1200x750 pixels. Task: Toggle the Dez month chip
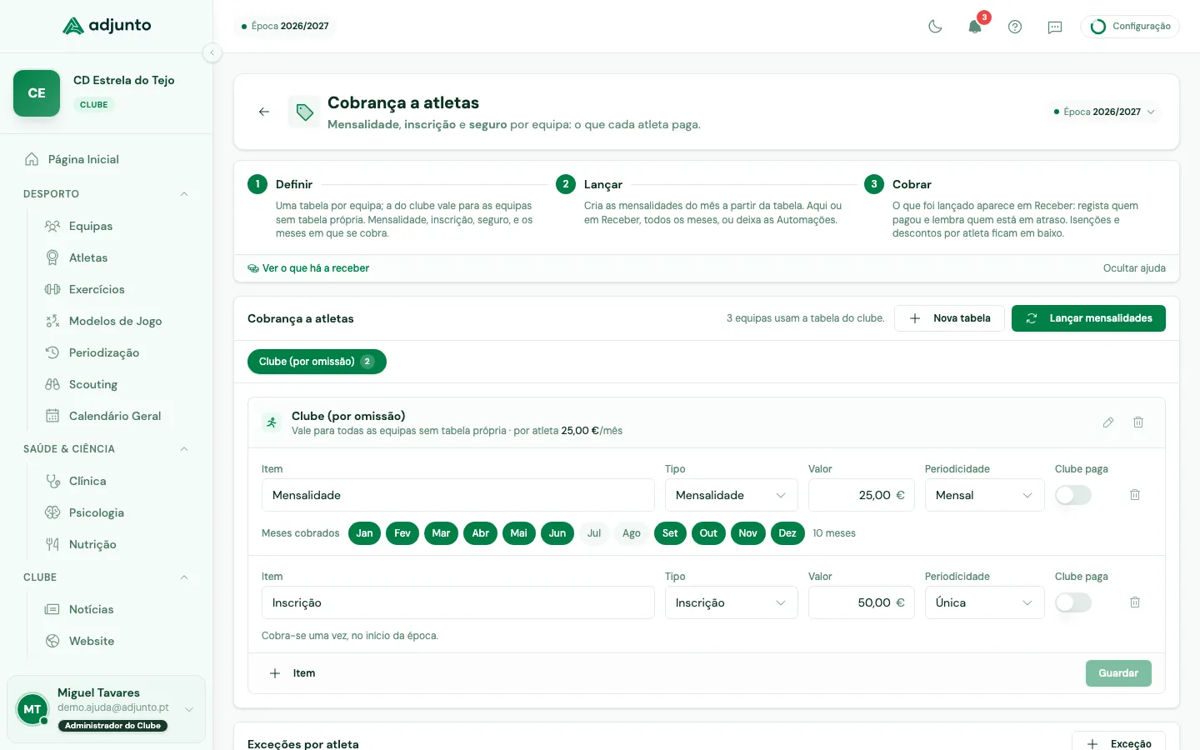787,533
